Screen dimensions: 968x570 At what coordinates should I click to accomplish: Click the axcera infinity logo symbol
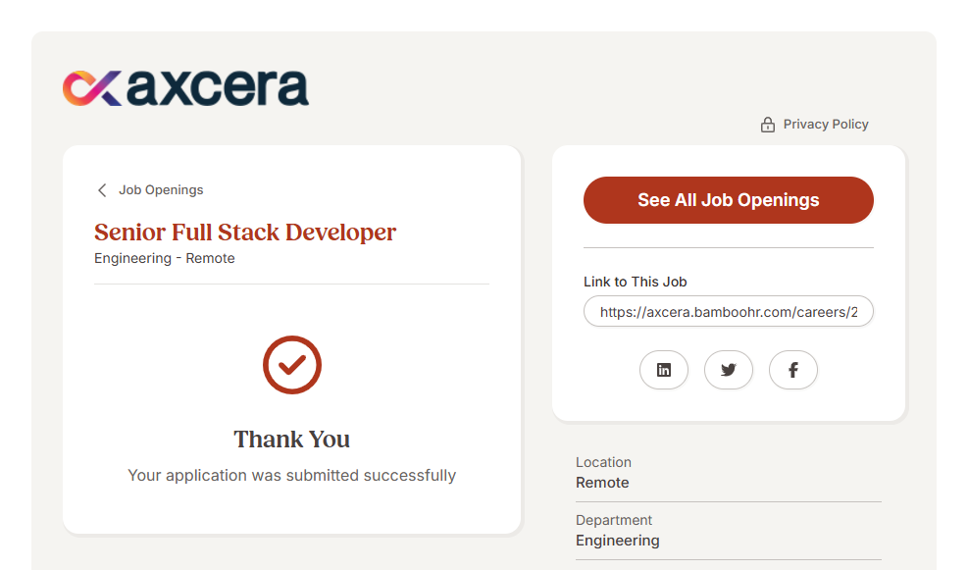point(92,87)
